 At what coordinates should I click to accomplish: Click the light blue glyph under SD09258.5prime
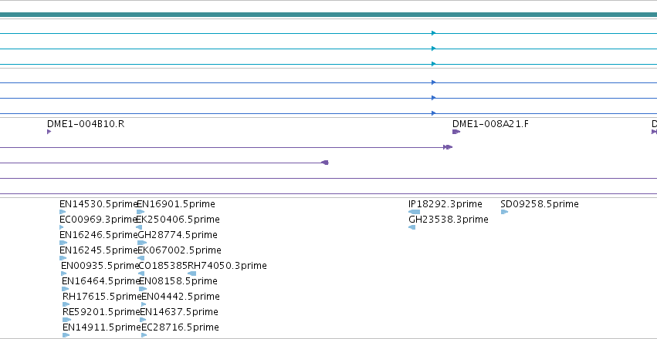[x=504, y=212]
